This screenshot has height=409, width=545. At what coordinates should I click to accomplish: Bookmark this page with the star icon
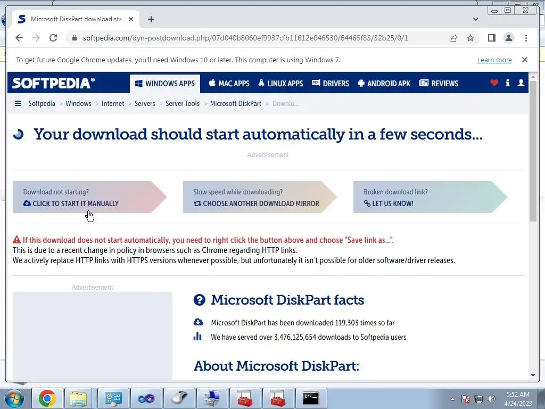click(x=470, y=38)
